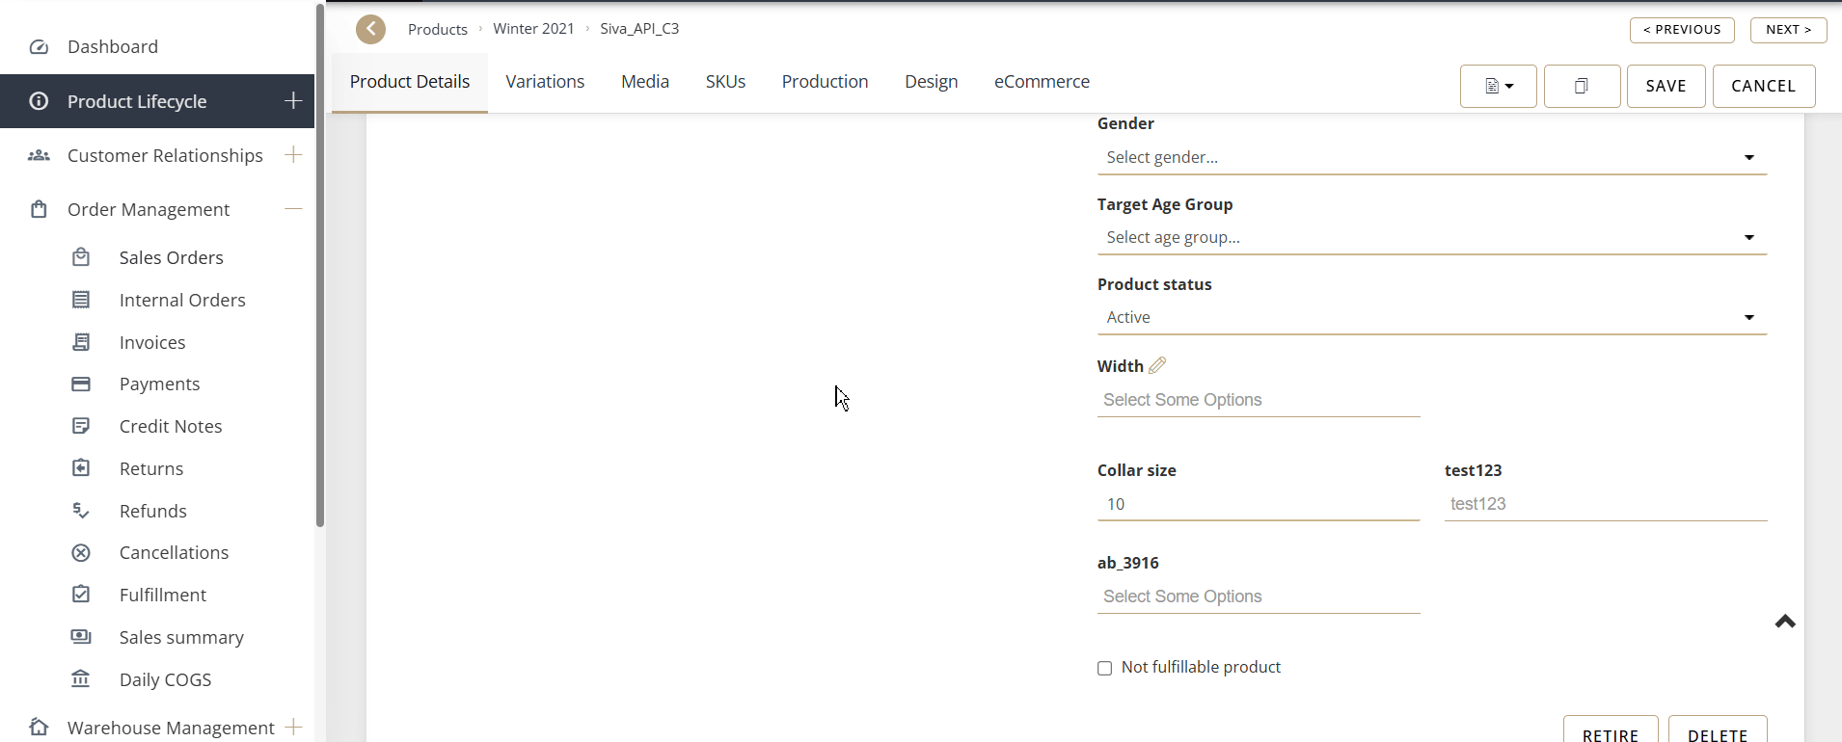Open the Target Age Group dropdown
This screenshot has height=742, width=1842.
tap(1431, 237)
